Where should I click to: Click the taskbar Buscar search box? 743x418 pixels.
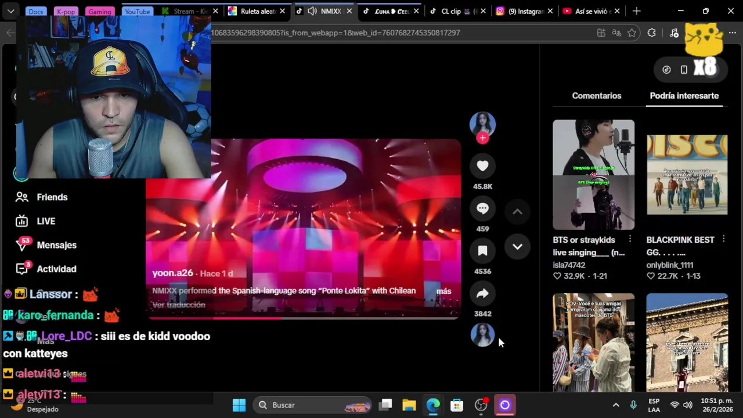(313, 405)
